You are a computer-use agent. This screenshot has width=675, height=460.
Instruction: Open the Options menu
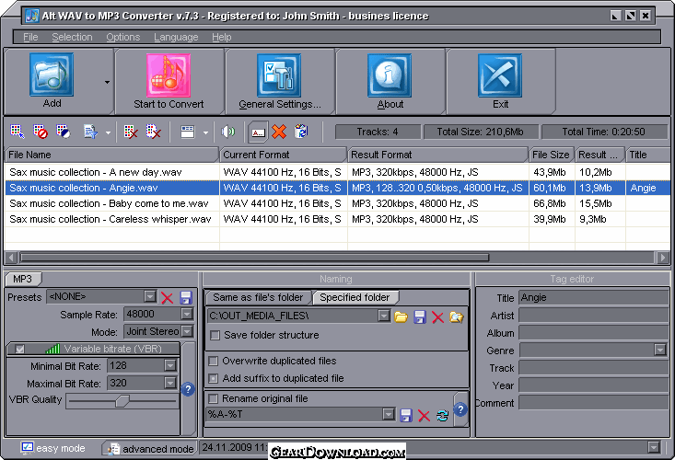(123, 37)
